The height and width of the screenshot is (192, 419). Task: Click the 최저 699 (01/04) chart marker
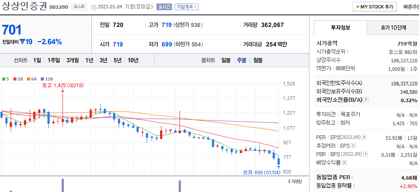click(x=262, y=173)
